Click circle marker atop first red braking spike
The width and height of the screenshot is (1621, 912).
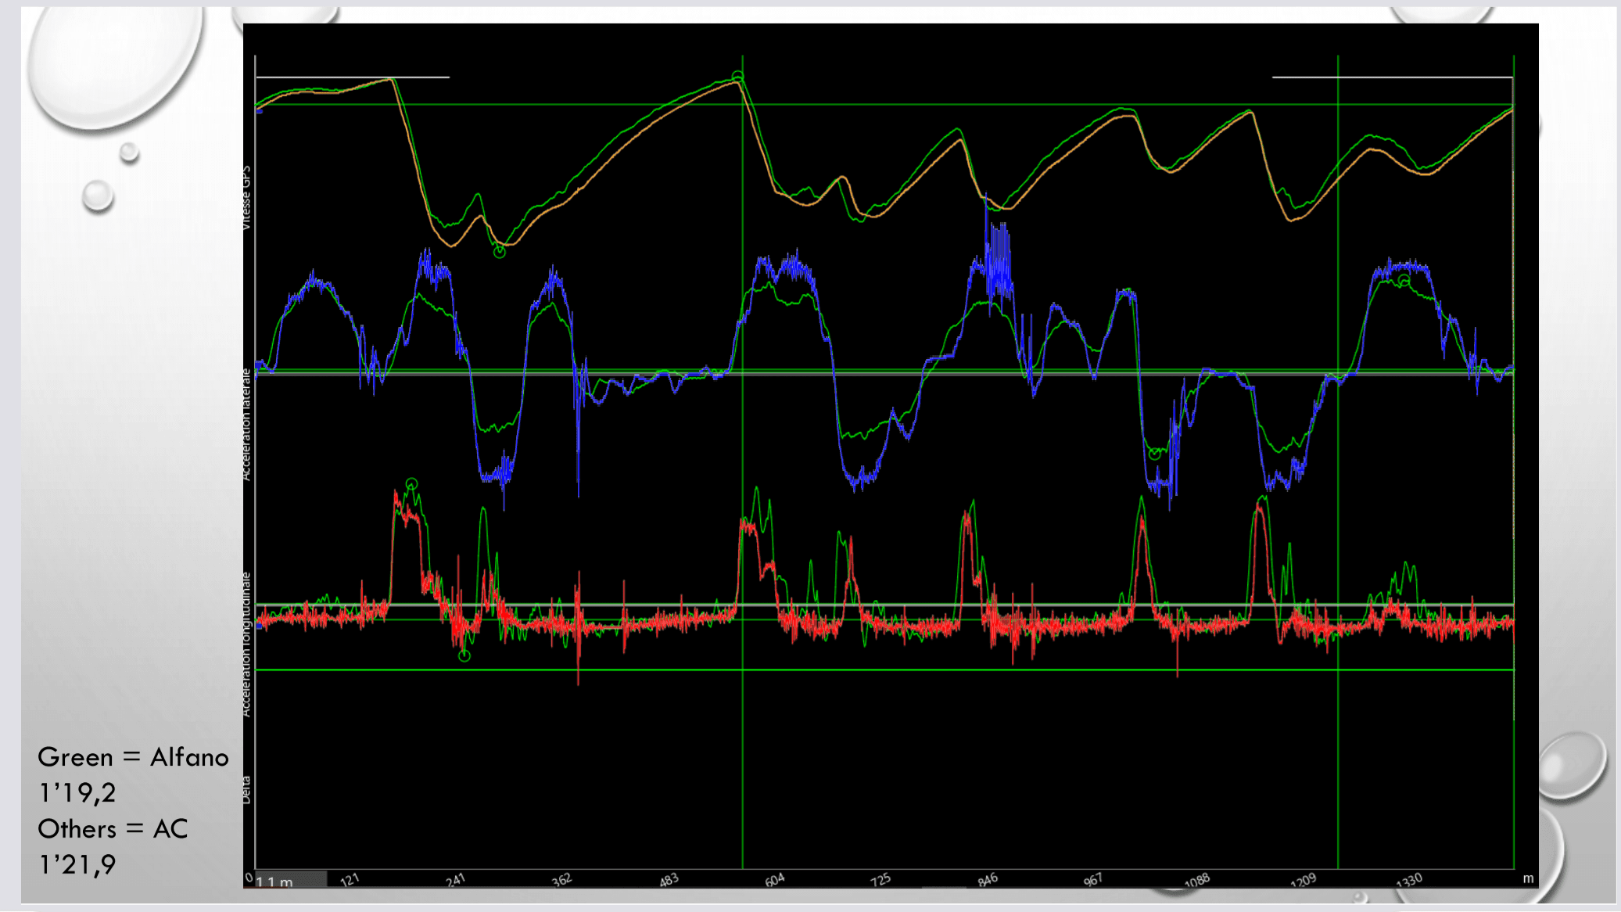411,484
